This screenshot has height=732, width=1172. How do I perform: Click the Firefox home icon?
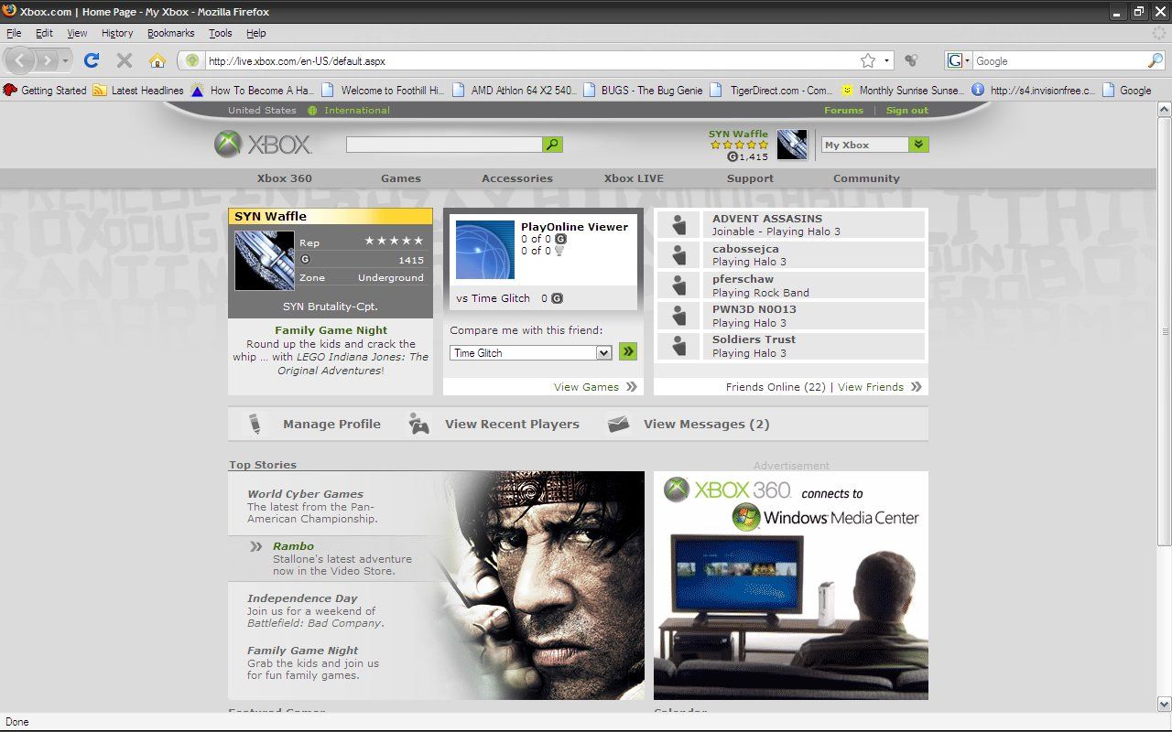coord(158,60)
